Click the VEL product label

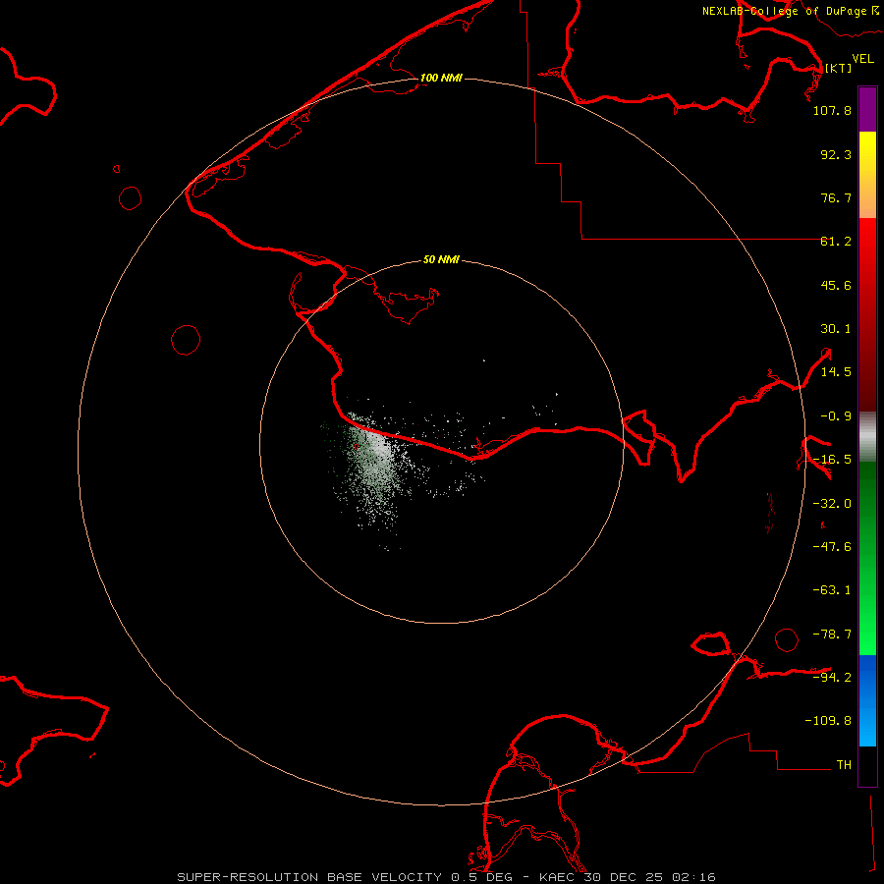(x=862, y=59)
